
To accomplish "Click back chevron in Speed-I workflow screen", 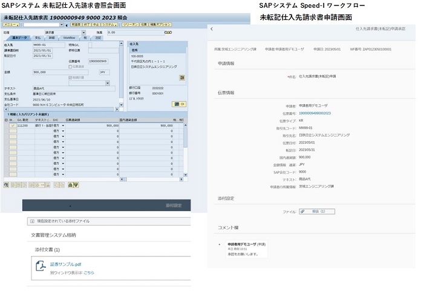I will click(212, 29).
